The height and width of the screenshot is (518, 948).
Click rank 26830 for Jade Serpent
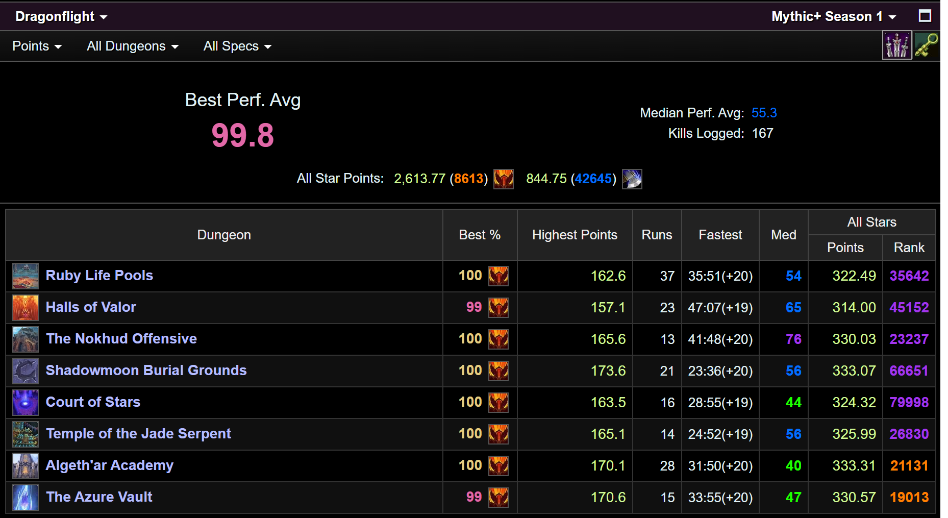point(909,434)
